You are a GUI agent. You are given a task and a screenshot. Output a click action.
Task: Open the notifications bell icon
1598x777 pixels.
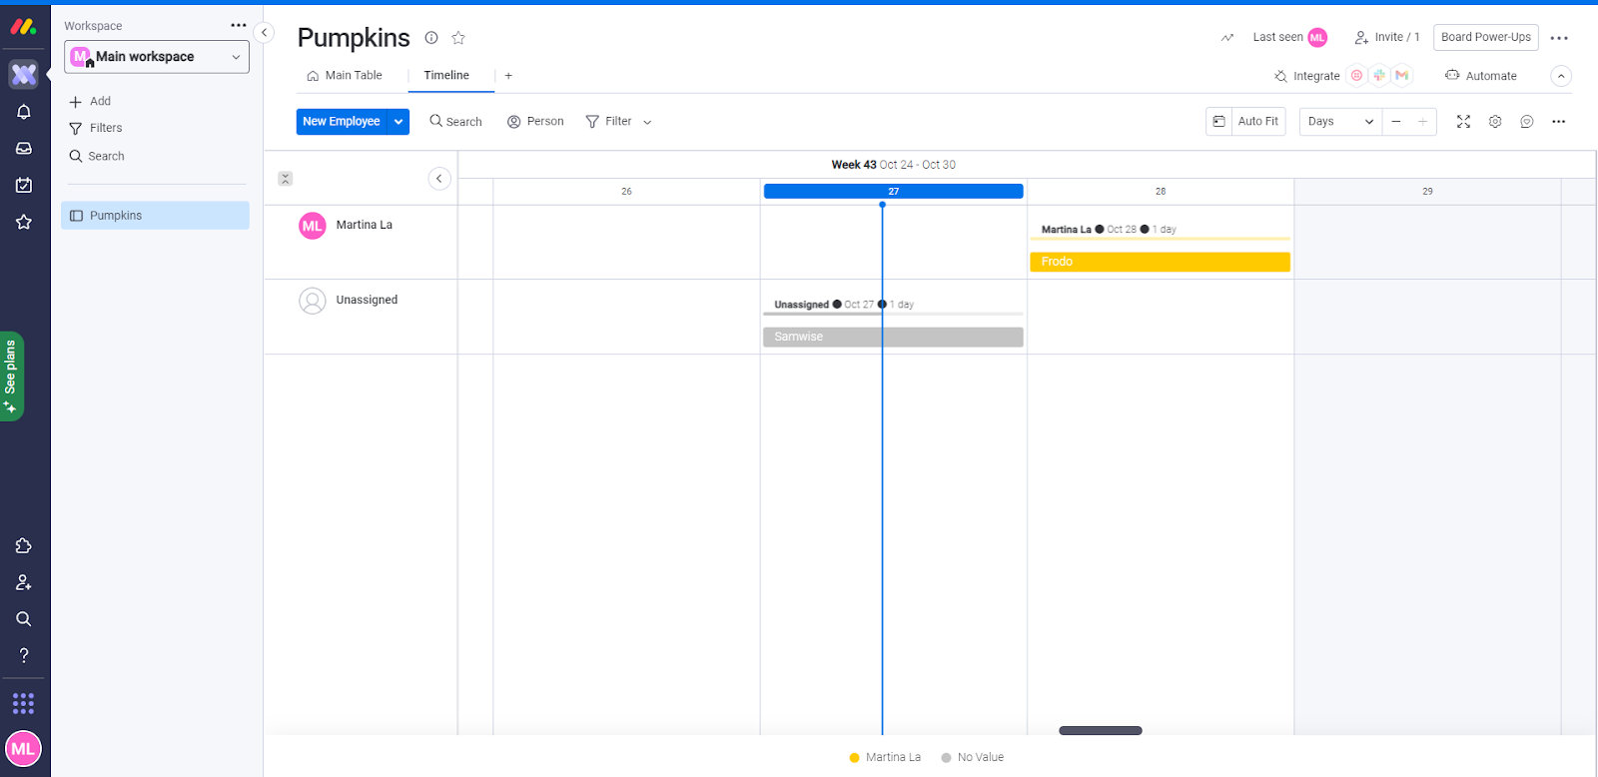click(x=24, y=112)
